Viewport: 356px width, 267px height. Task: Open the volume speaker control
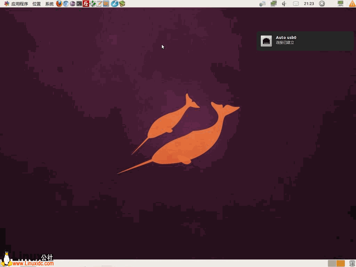coord(284,4)
